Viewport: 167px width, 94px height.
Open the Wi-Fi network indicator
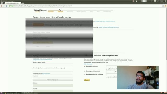pos(152,1)
